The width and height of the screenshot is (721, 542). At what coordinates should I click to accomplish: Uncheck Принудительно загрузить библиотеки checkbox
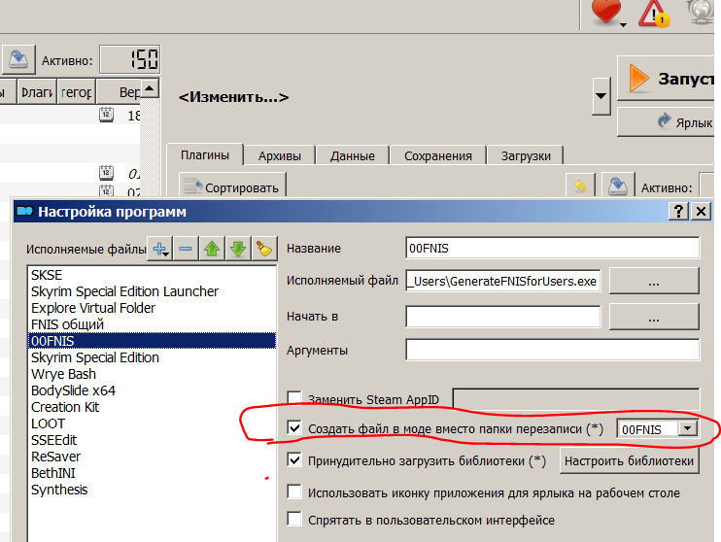click(x=294, y=460)
